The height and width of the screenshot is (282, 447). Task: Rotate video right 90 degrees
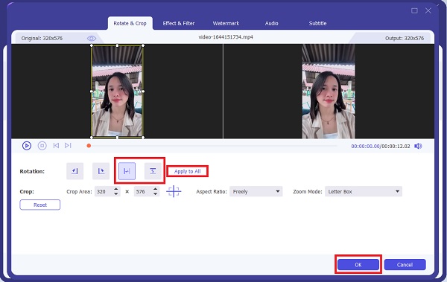point(101,171)
